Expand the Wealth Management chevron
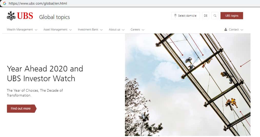Screen dimensions: 260x137 tap(36, 30)
